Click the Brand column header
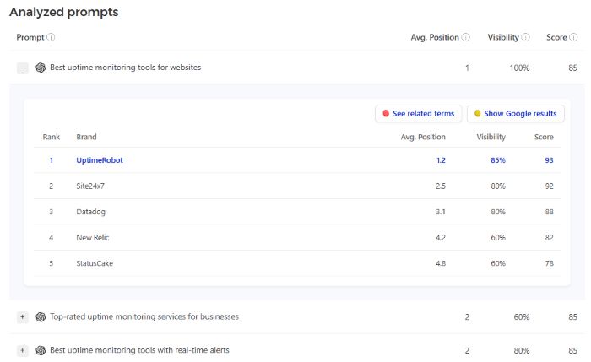 pos(86,137)
